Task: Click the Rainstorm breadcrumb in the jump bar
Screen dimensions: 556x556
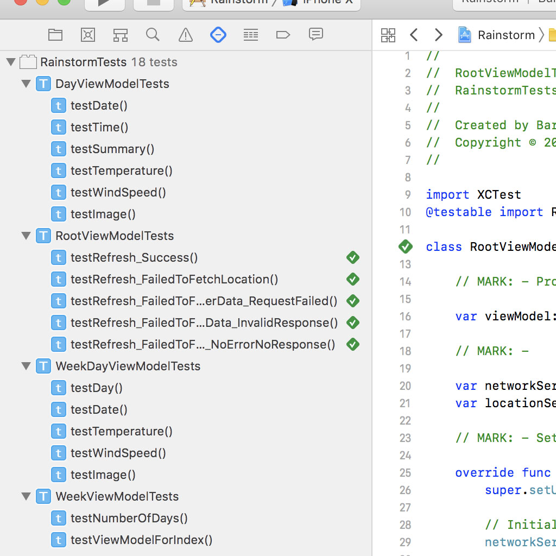Action: (505, 34)
